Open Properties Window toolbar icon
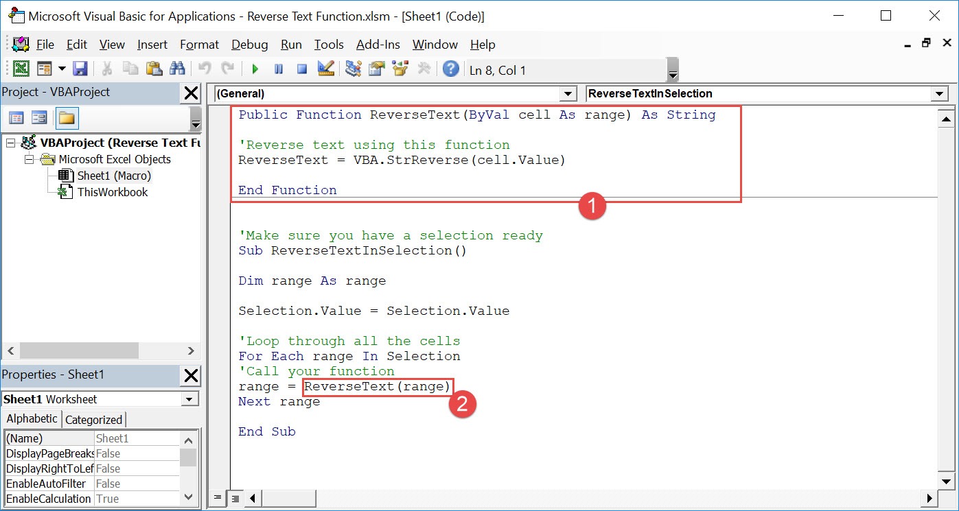This screenshot has height=511, width=959. coord(377,69)
